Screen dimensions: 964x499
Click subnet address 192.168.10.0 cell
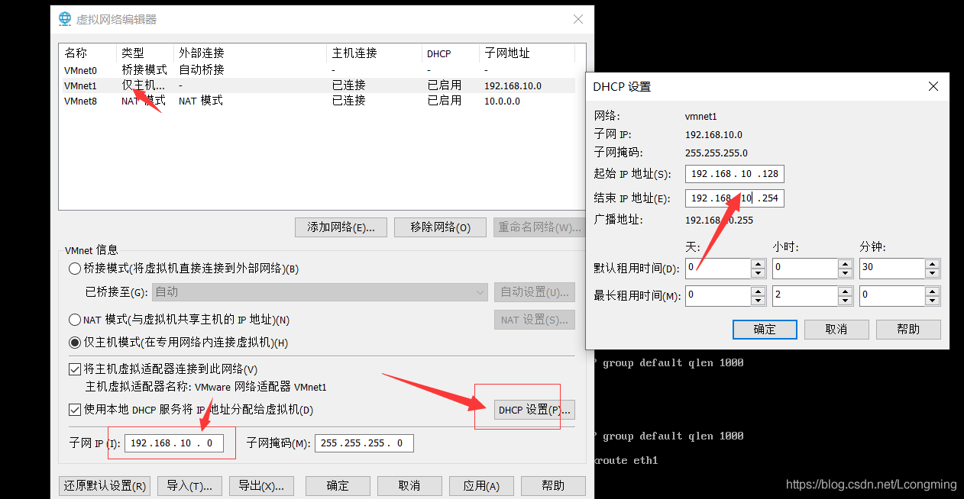(513, 85)
